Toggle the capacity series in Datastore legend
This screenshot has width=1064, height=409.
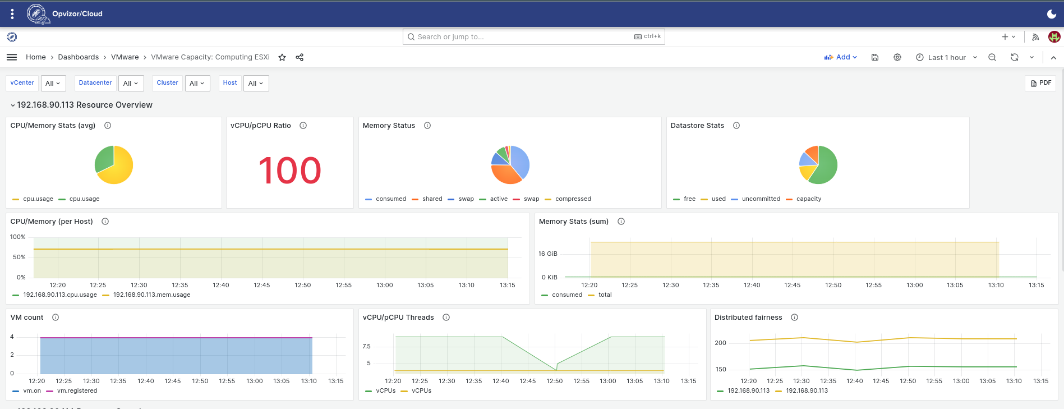(809, 199)
